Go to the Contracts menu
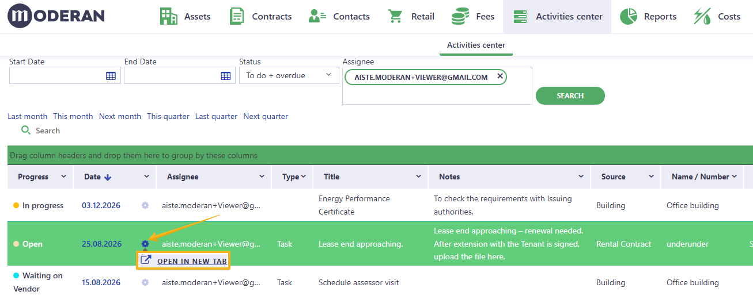This screenshot has width=753, height=295. [260, 17]
